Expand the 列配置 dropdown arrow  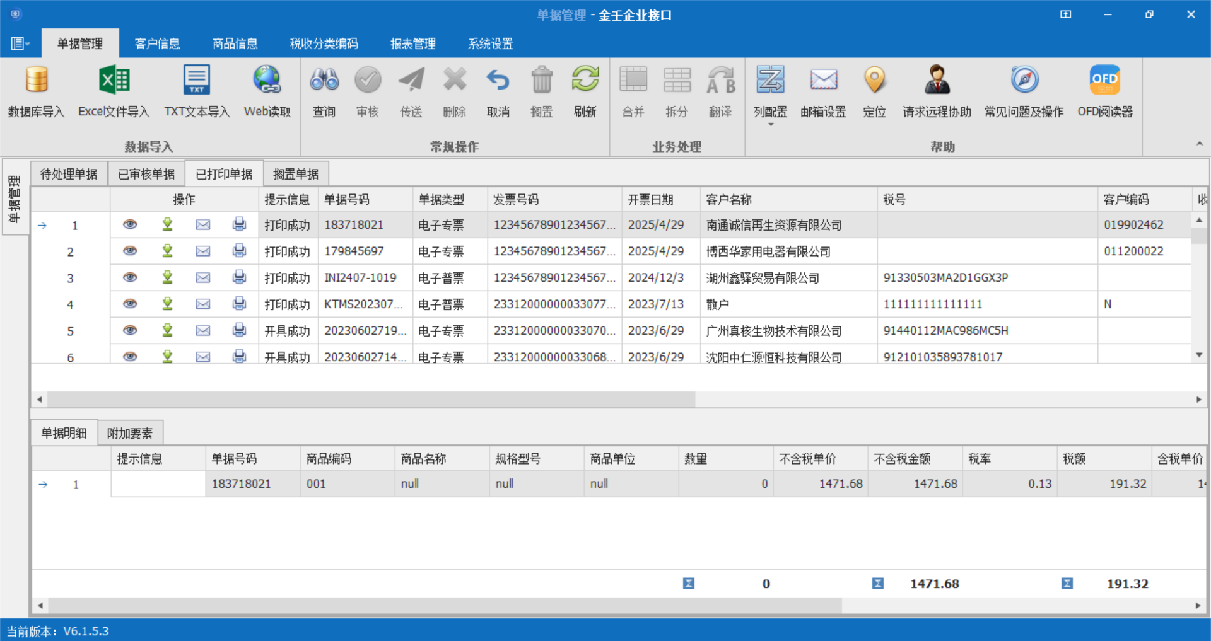(x=770, y=125)
